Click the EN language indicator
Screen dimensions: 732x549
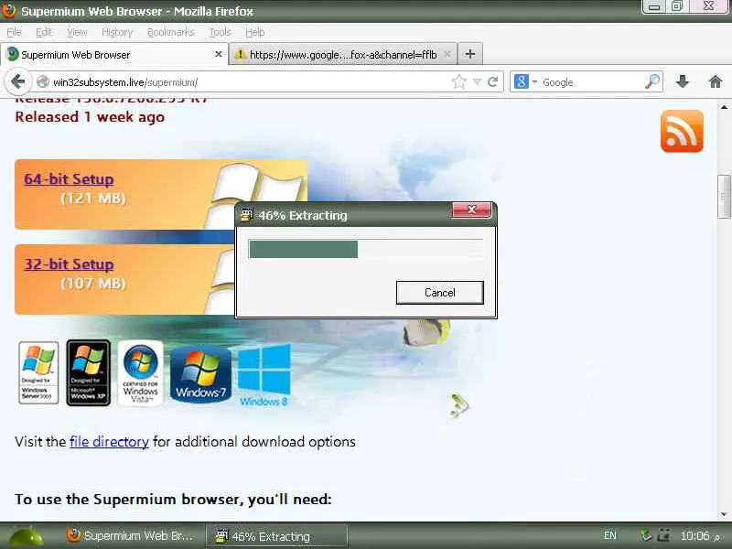click(x=609, y=535)
